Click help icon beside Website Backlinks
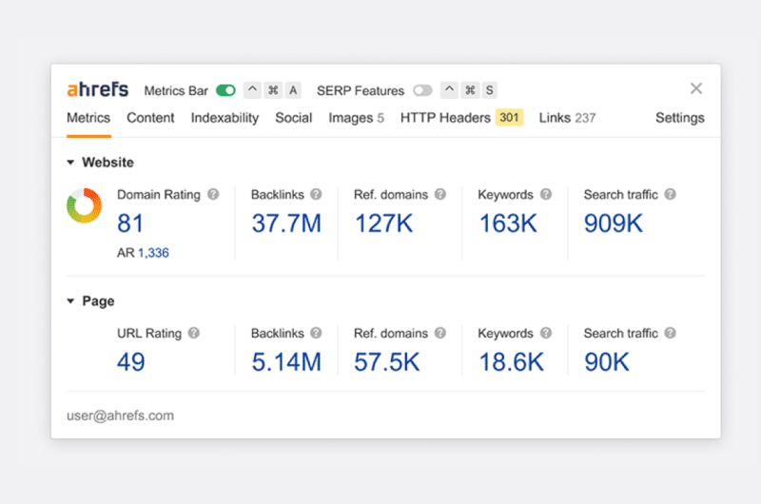 point(316,194)
